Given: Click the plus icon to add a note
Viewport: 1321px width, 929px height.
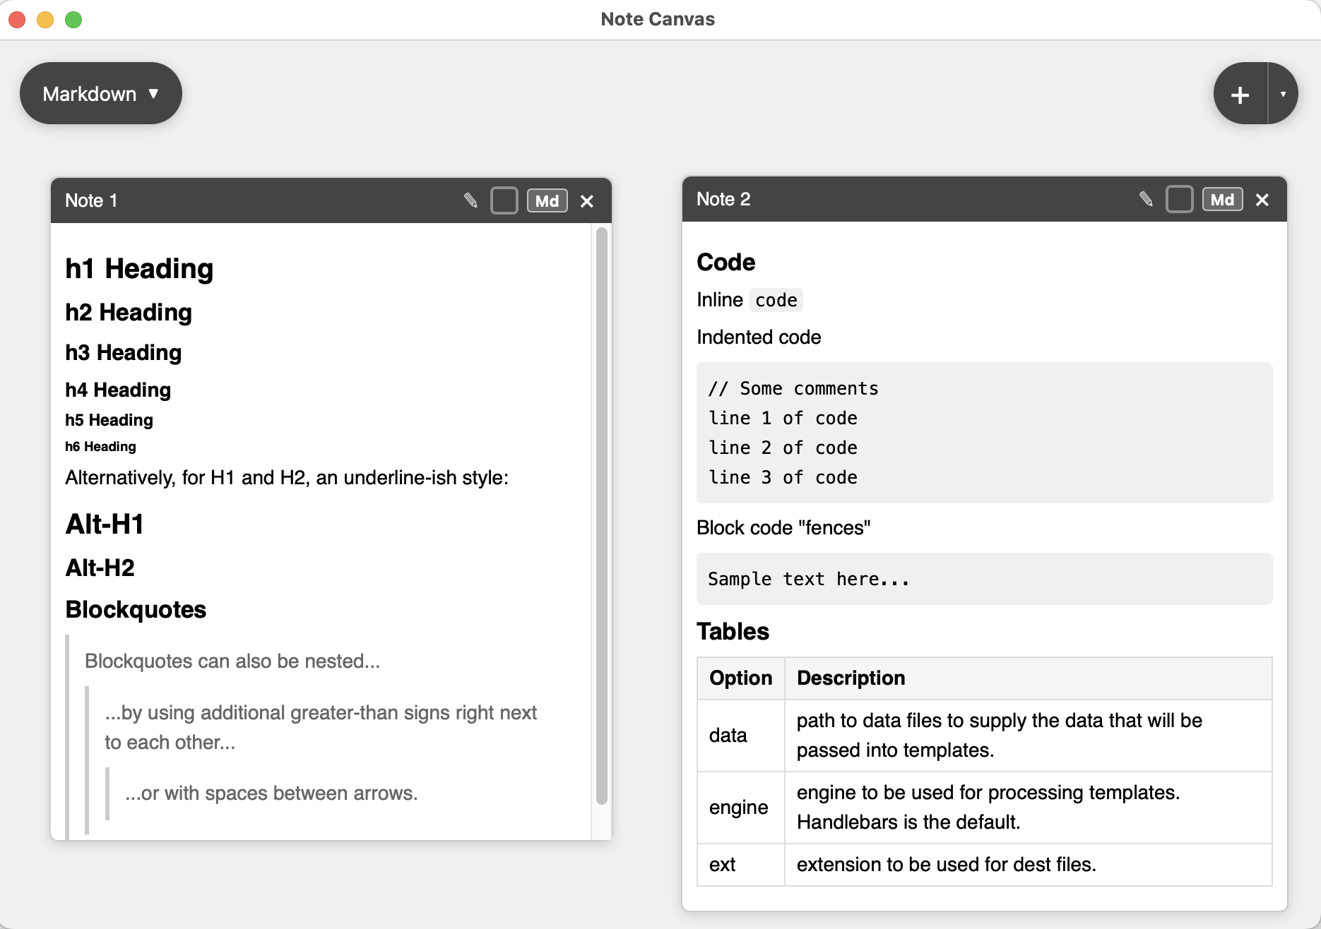Looking at the screenshot, I should point(1240,92).
